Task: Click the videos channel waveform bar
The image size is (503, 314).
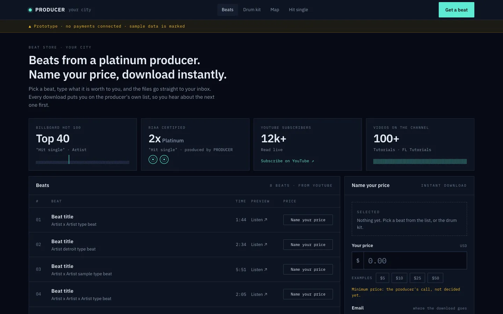Action: click(420, 162)
